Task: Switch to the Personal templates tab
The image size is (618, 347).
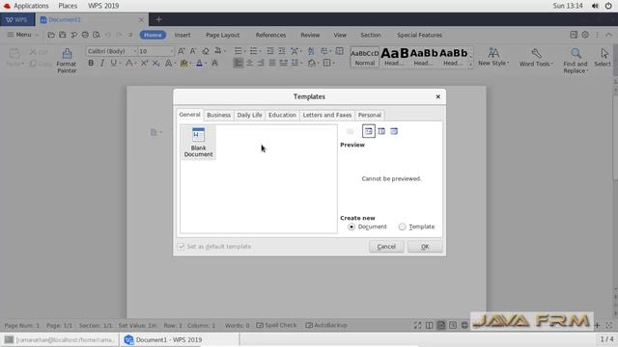Action: coord(369,115)
